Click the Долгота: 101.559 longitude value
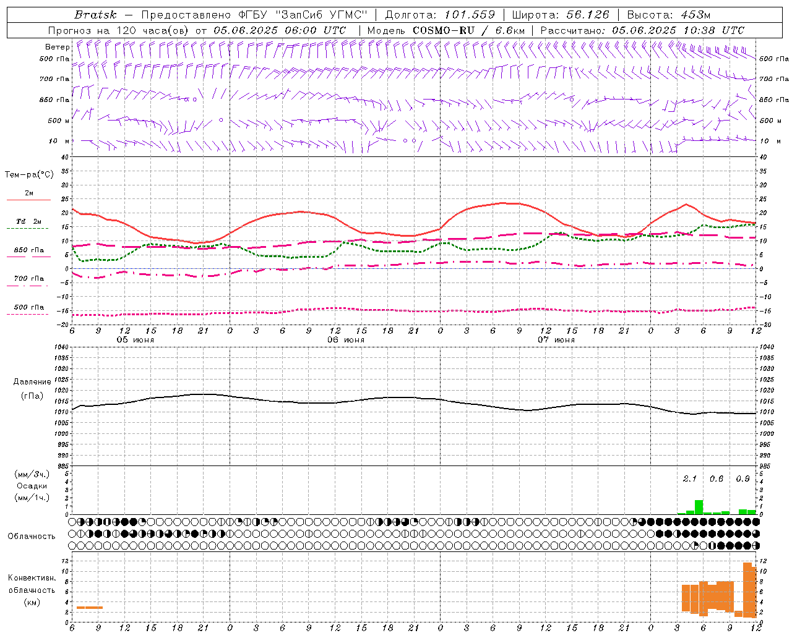The height and width of the screenshot is (633, 792). pos(440,15)
